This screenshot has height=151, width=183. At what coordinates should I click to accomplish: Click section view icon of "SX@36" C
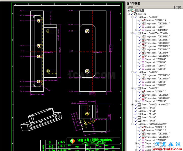tap(143, 92)
